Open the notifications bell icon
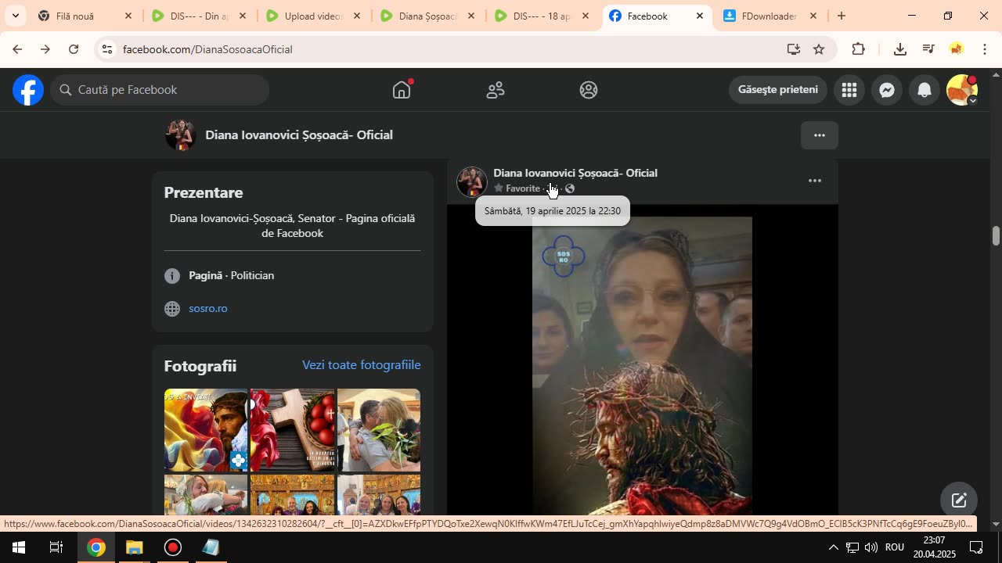This screenshot has height=563, width=1002. (x=925, y=90)
